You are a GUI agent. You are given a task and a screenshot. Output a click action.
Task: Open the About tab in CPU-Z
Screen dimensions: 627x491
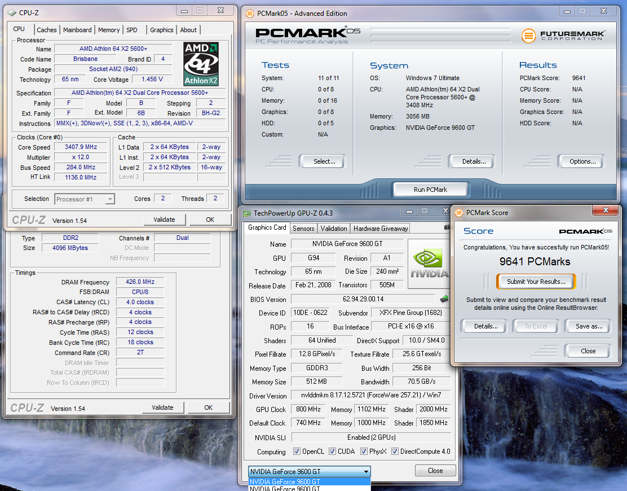point(188,30)
